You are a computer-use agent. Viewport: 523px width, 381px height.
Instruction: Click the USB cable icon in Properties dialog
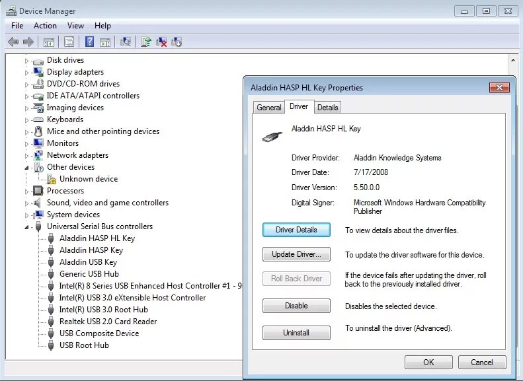272,137
